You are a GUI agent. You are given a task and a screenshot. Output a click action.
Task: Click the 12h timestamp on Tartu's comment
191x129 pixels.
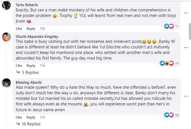pos(43,29)
